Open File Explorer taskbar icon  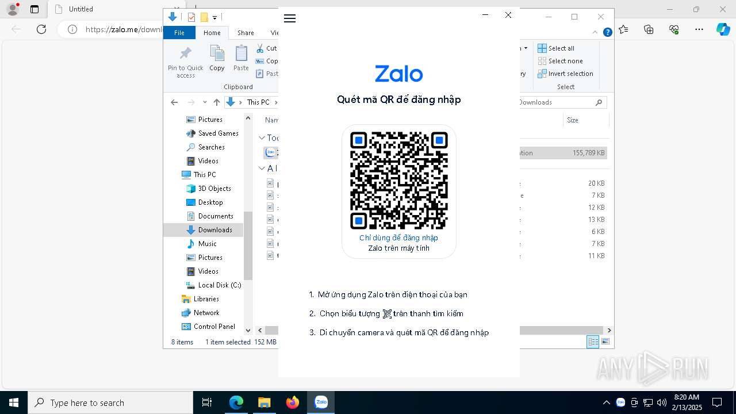[x=264, y=402]
